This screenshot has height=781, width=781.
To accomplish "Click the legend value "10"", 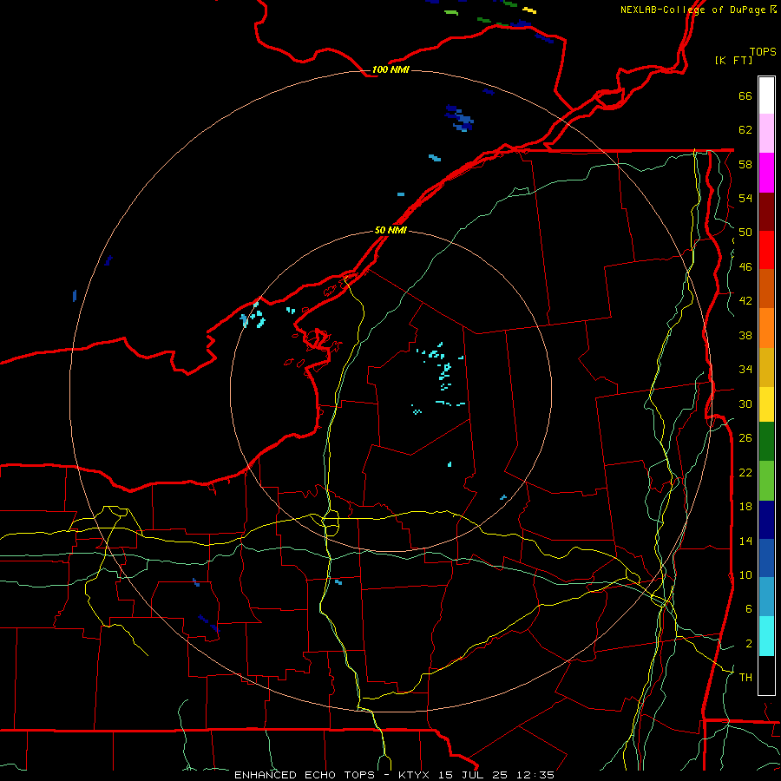I will pos(745,574).
